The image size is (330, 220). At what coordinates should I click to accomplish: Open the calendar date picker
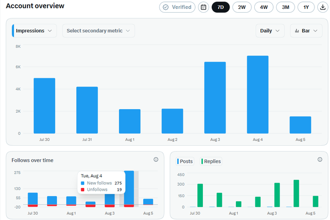pos(203,7)
